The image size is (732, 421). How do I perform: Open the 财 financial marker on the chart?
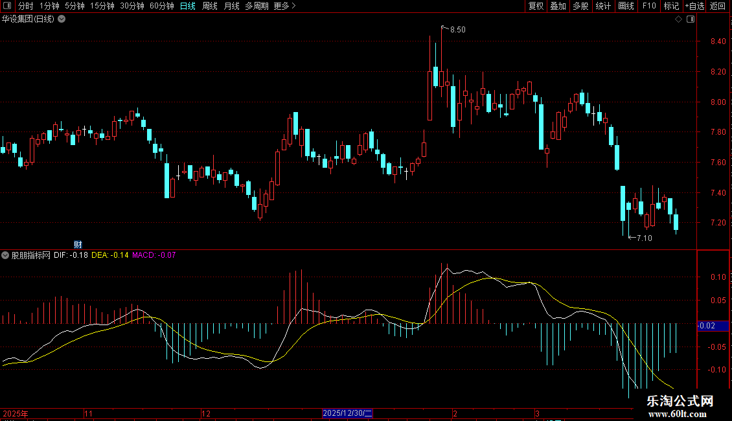pos(78,244)
